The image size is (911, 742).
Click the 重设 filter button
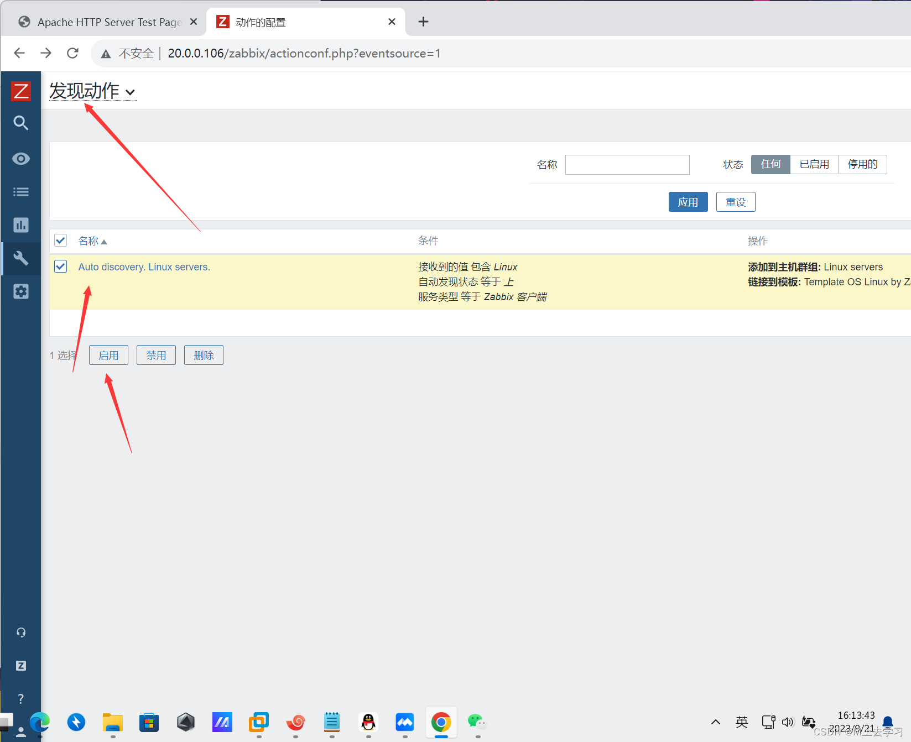[x=736, y=202]
